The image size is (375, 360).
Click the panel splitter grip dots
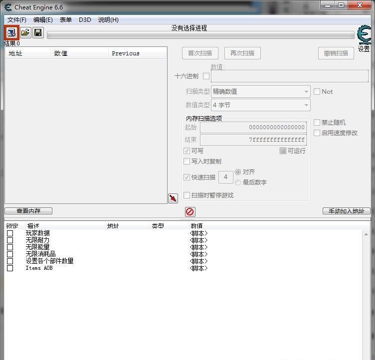coord(187,219)
